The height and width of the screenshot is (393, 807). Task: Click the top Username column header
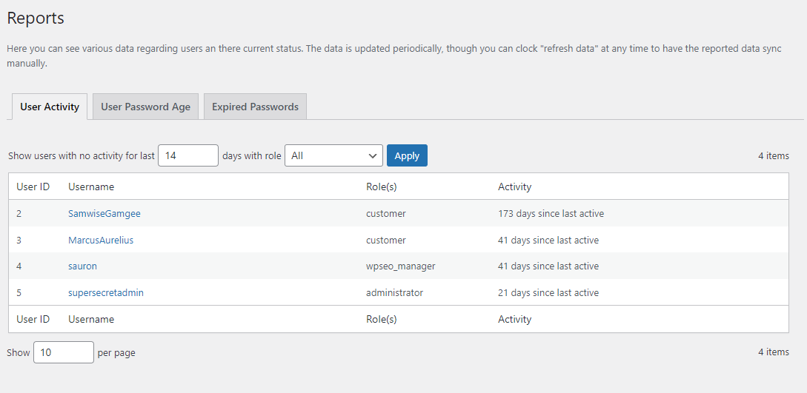click(91, 187)
